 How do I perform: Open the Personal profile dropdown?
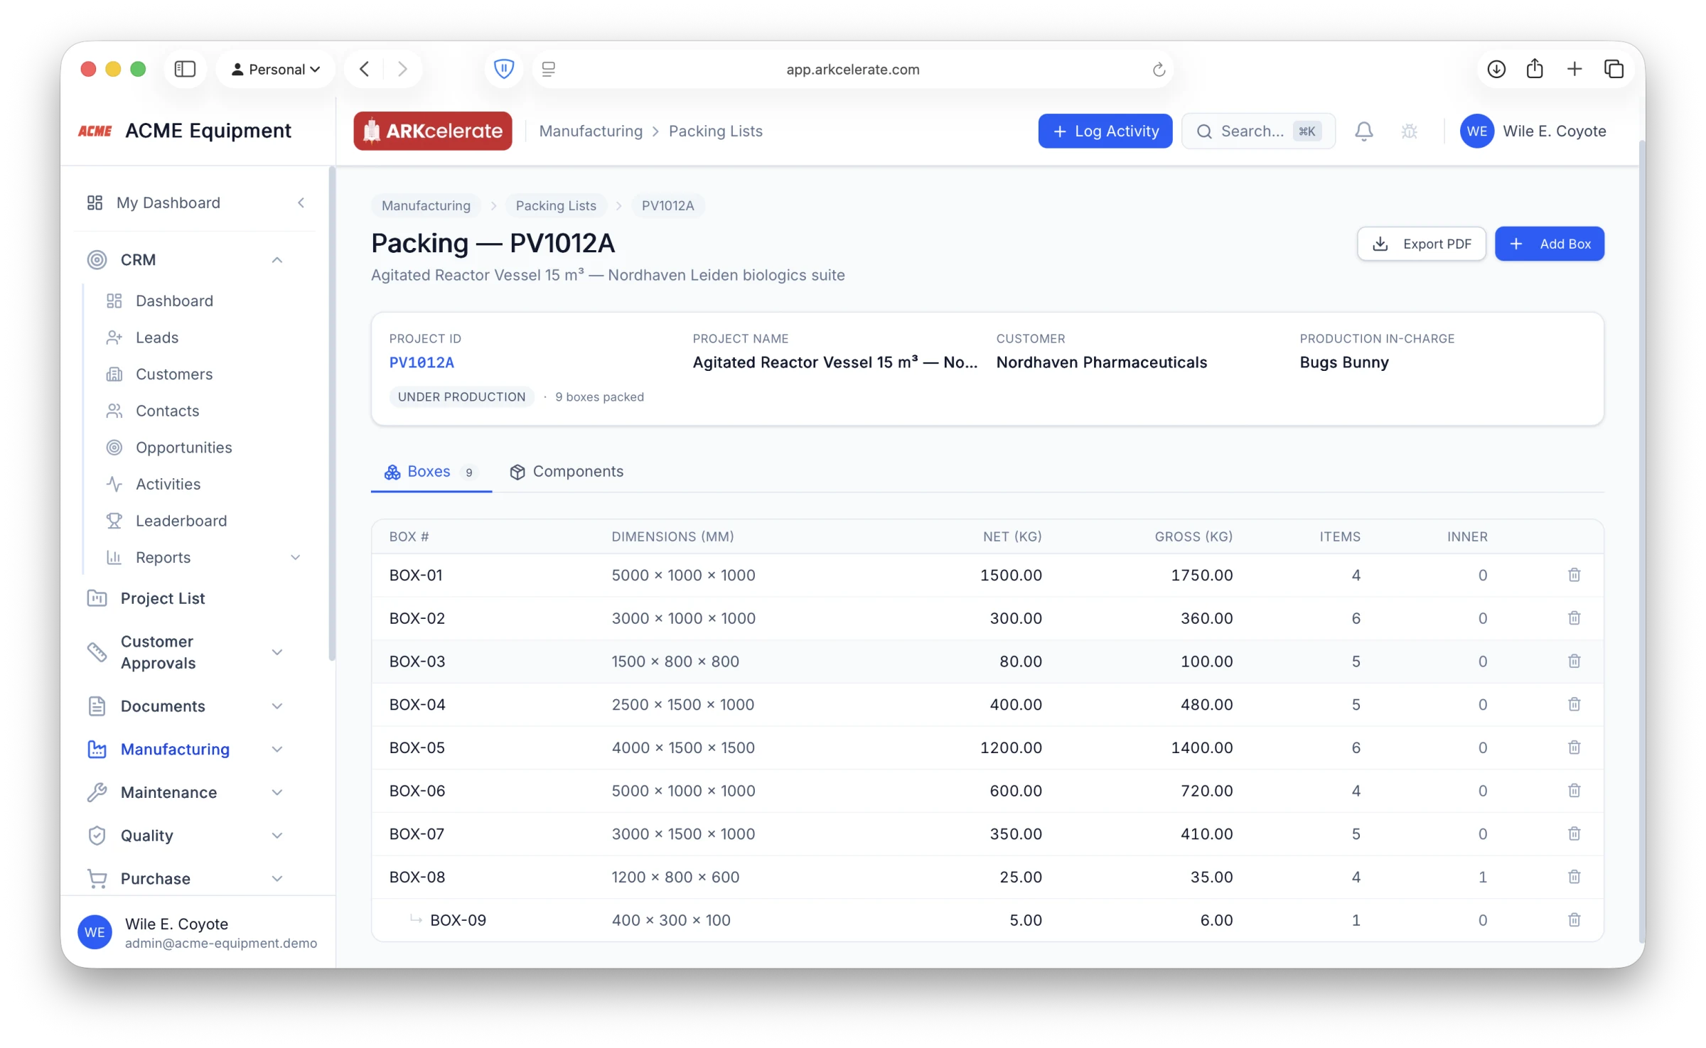click(x=276, y=69)
